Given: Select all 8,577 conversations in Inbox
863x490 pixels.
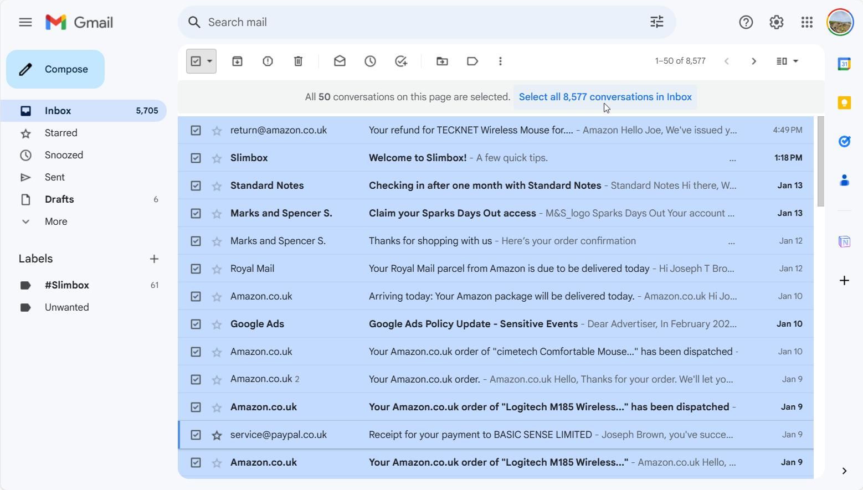Looking at the screenshot, I should [605, 97].
